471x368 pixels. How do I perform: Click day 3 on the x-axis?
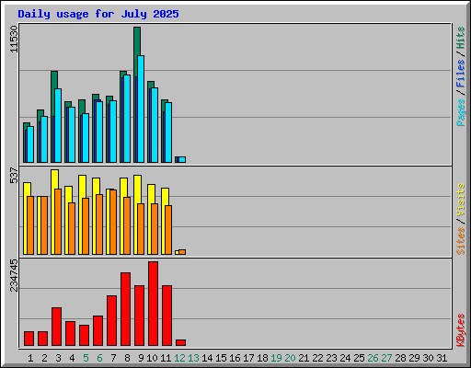point(58,358)
